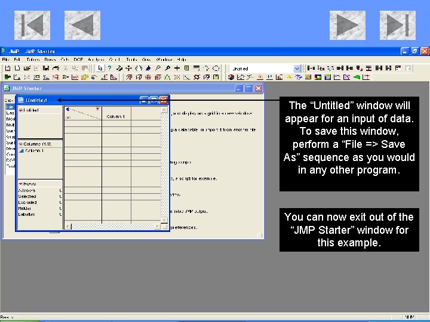Screen dimensions: 430x322
Task: Click the horizontal scrollbar right arrow in Untitled
Action: click(157, 227)
